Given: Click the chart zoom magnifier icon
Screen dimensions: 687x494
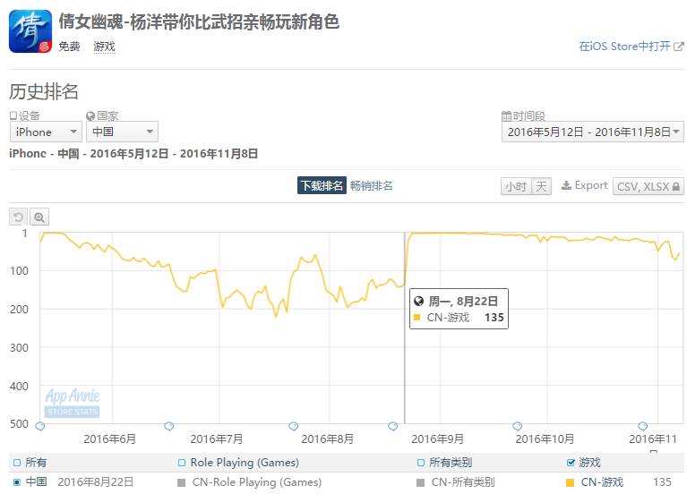Looking at the screenshot, I should (x=39, y=217).
